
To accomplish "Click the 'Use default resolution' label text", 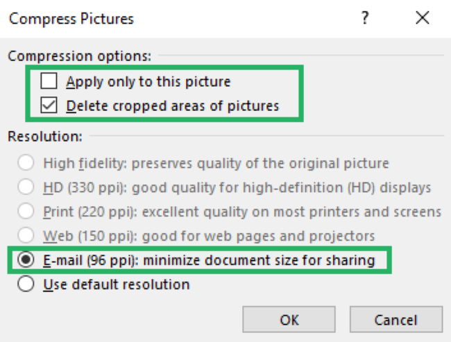I will pyautogui.click(x=116, y=284).
